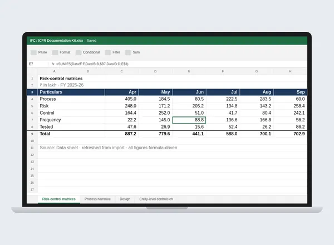Click the Paste toolbar icon
Screen dimensions: 334x245
(x=33, y=52)
